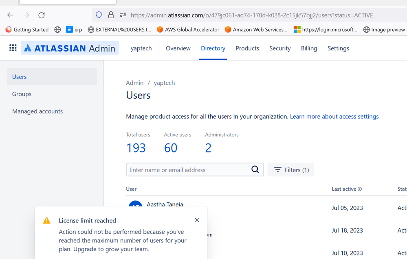
Task: Go back with the browser back arrow
Action: pyautogui.click(x=10, y=15)
